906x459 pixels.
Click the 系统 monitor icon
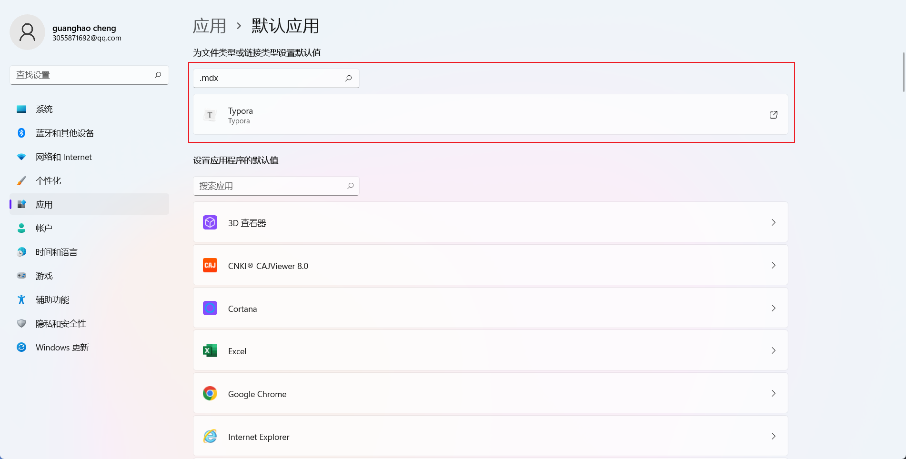pos(21,109)
